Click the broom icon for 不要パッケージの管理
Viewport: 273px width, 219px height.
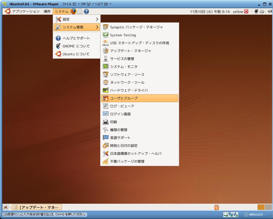[105, 161]
